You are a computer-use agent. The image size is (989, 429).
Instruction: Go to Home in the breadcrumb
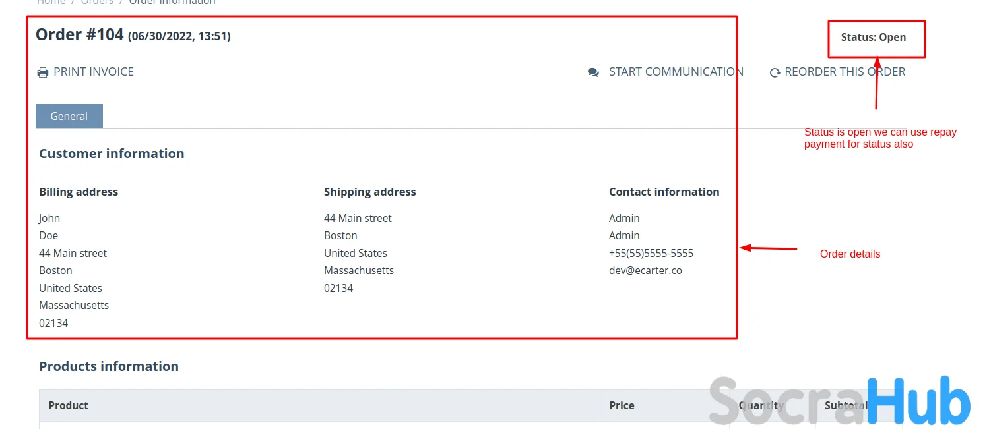[51, 2]
